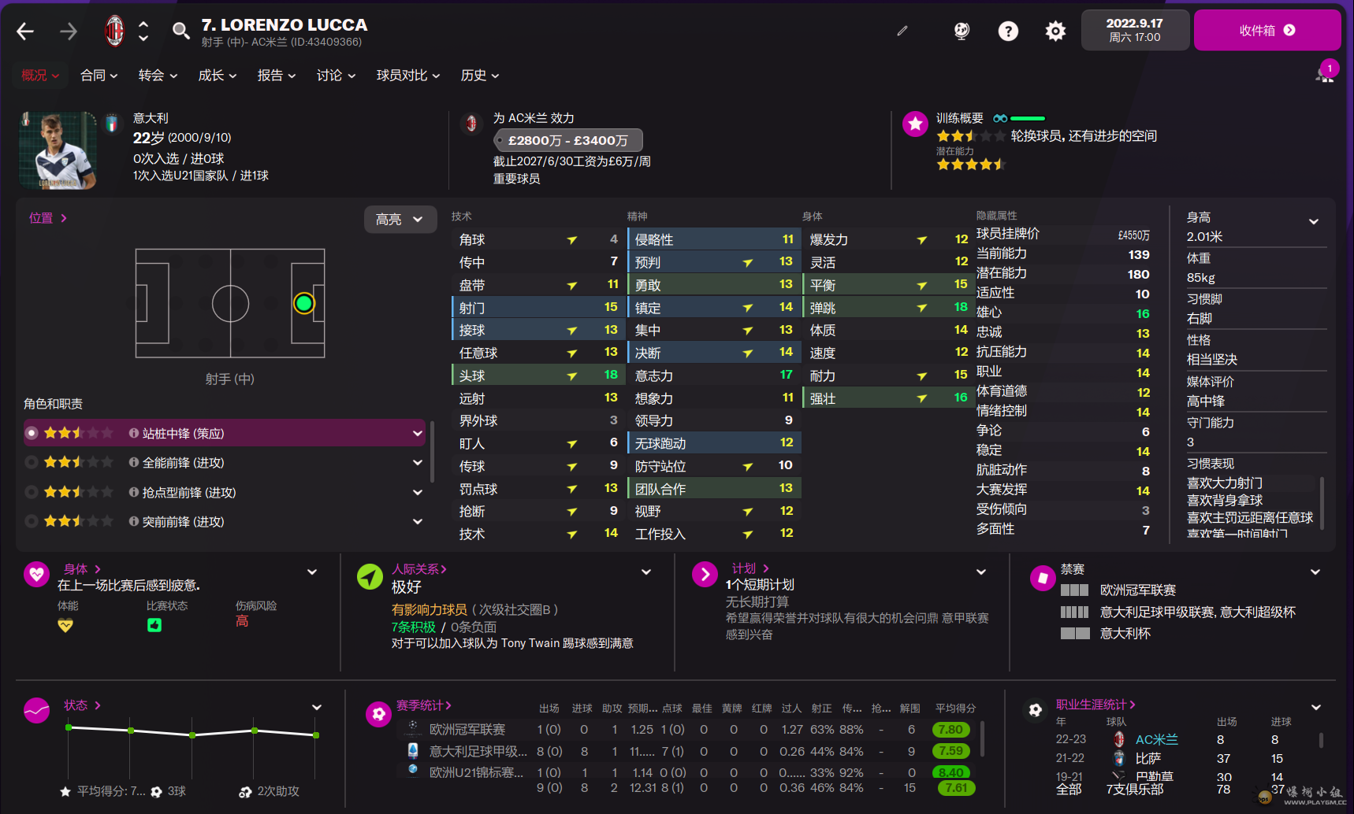Viewport: 1354px width, 814px height.
Task: Click the 计划 arrow icon
Action: point(705,574)
